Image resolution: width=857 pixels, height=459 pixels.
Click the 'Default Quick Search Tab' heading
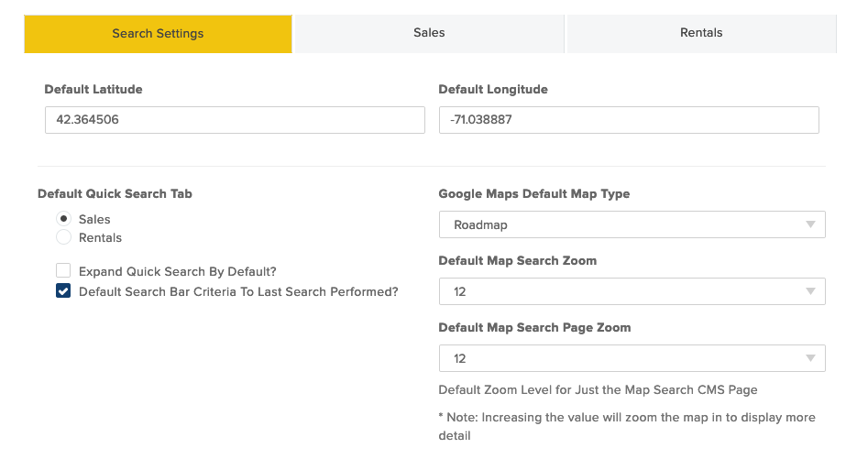[x=115, y=194]
